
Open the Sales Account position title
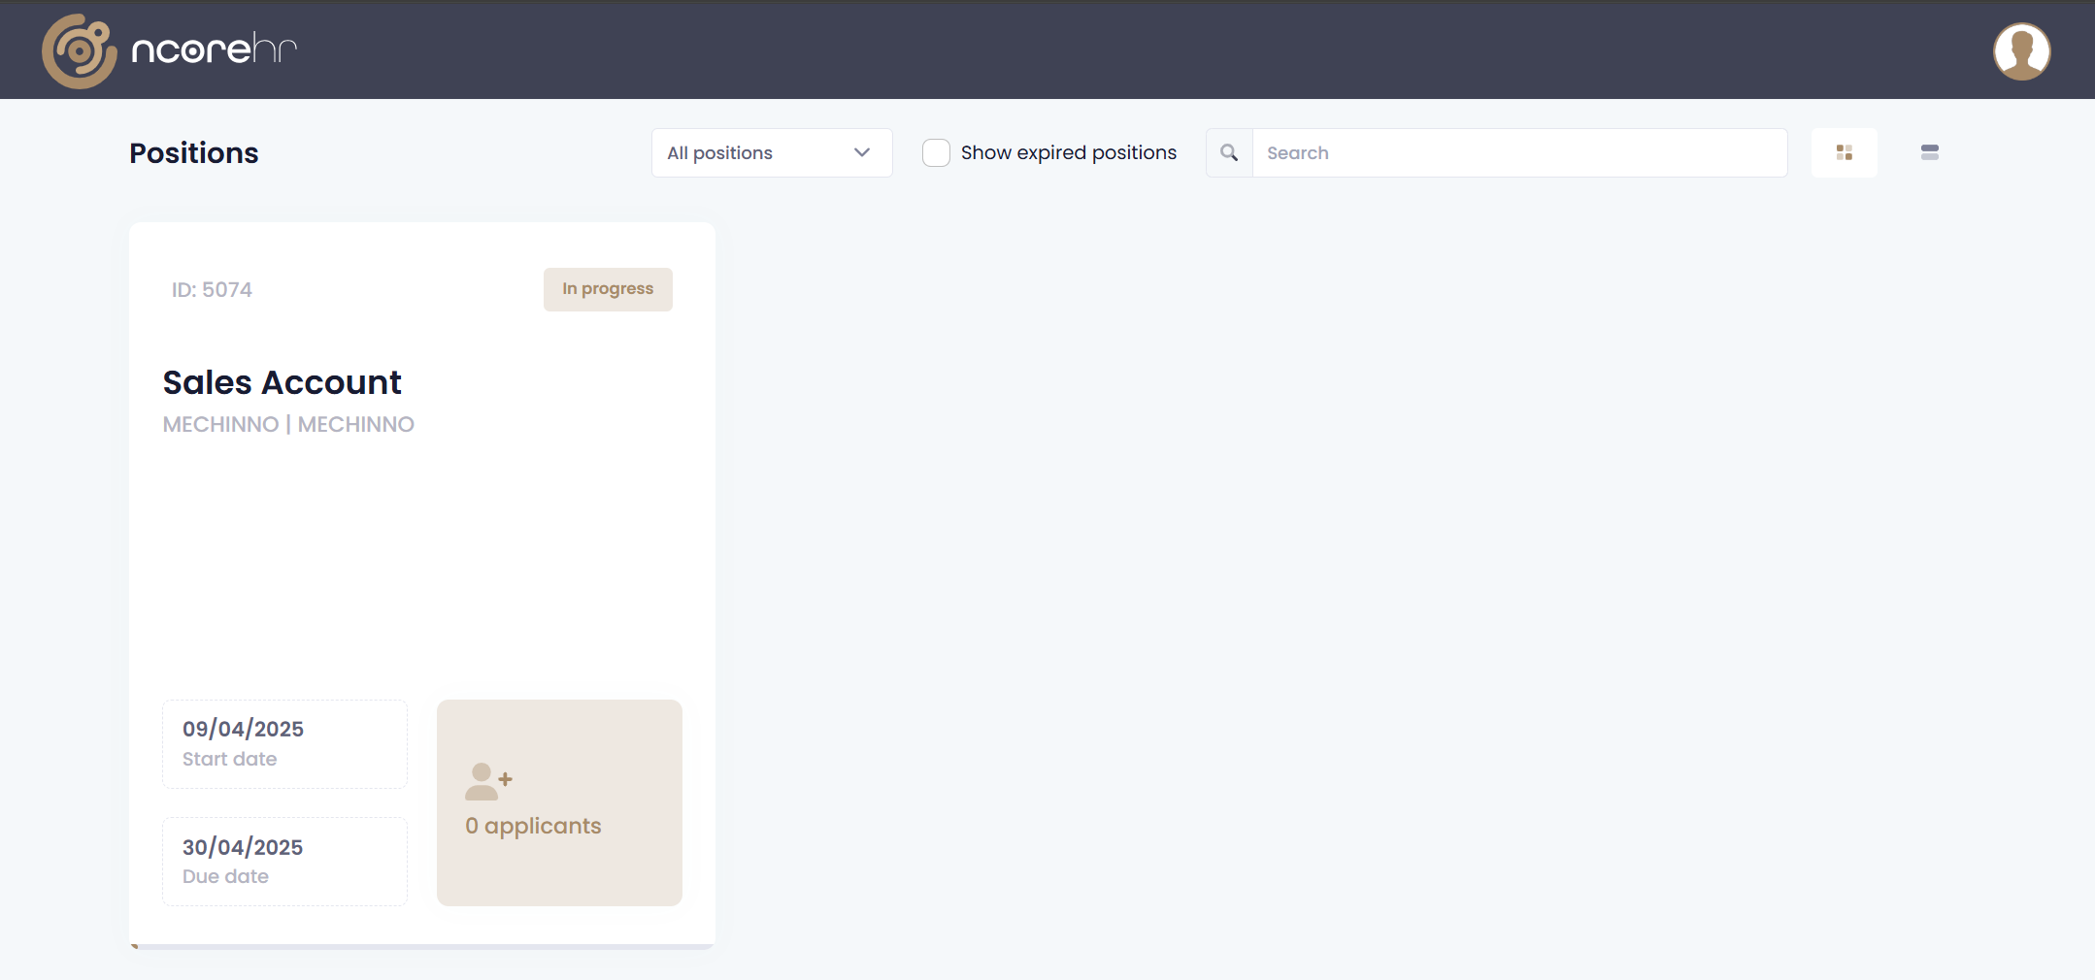pyautogui.click(x=282, y=382)
